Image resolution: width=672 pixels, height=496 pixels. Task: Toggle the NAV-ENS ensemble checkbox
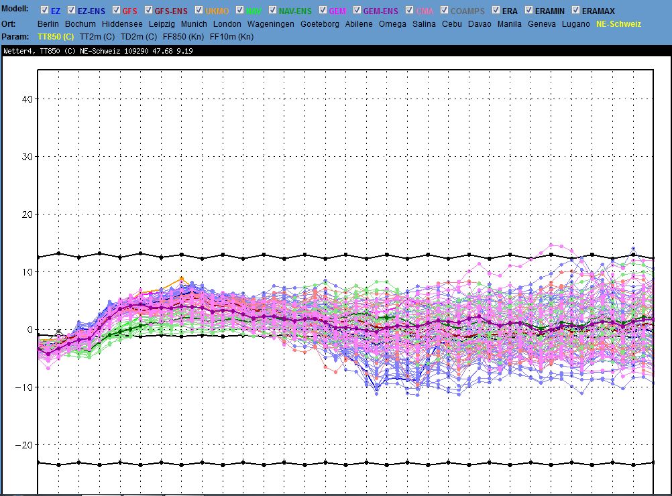coord(273,11)
